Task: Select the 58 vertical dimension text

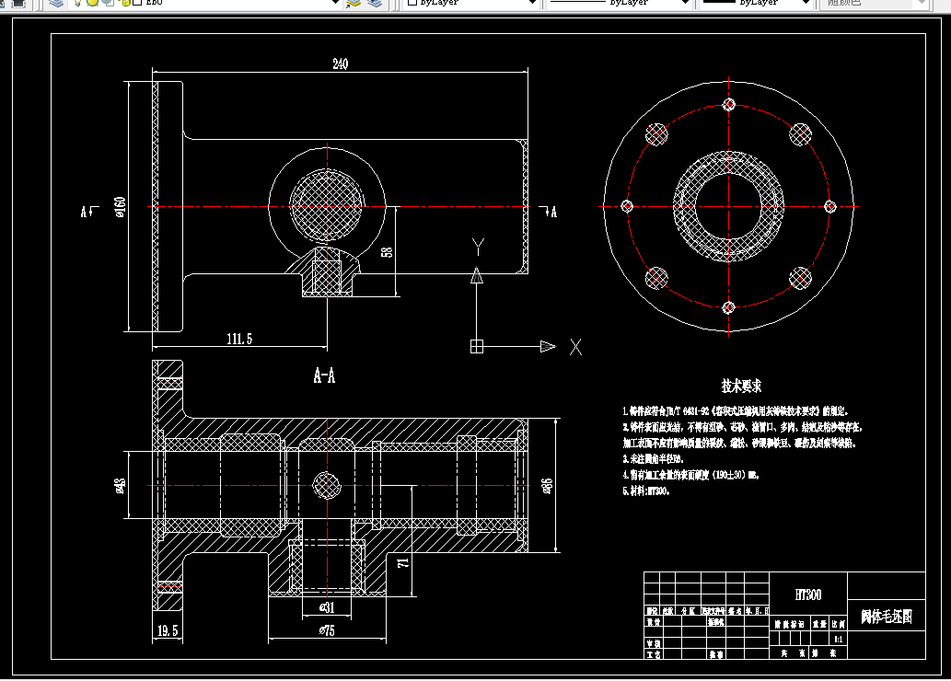Action: [x=387, y=251]
